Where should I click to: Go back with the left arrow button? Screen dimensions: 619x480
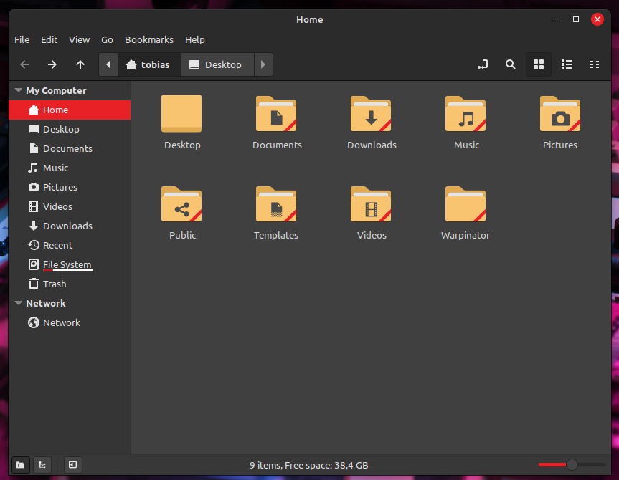point(24,64)
